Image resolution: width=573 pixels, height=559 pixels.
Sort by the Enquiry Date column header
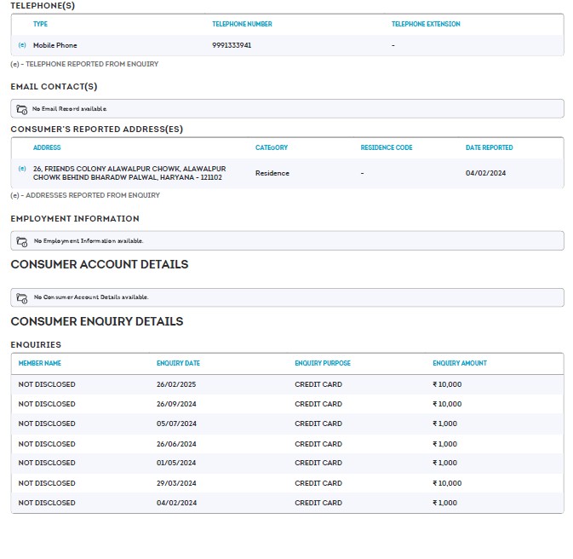(x=178, y=363)
